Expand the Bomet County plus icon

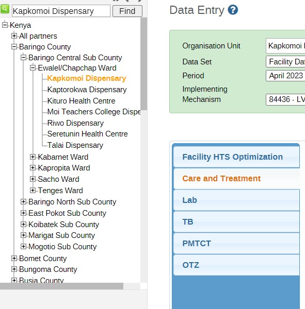tap(14, 259)
